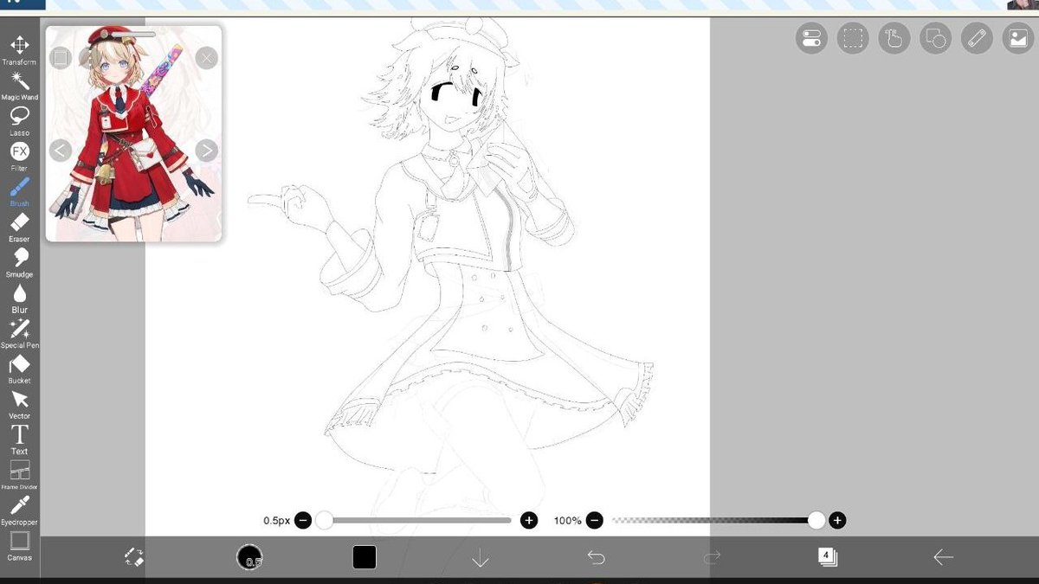Show next reference image
The height and width of the screenshot is (584, 1039).
tap(206, 151)
